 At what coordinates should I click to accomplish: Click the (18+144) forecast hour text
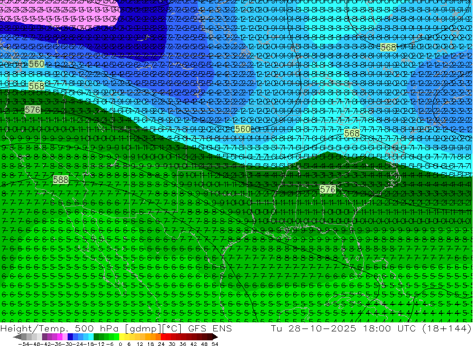coord(447,329)
